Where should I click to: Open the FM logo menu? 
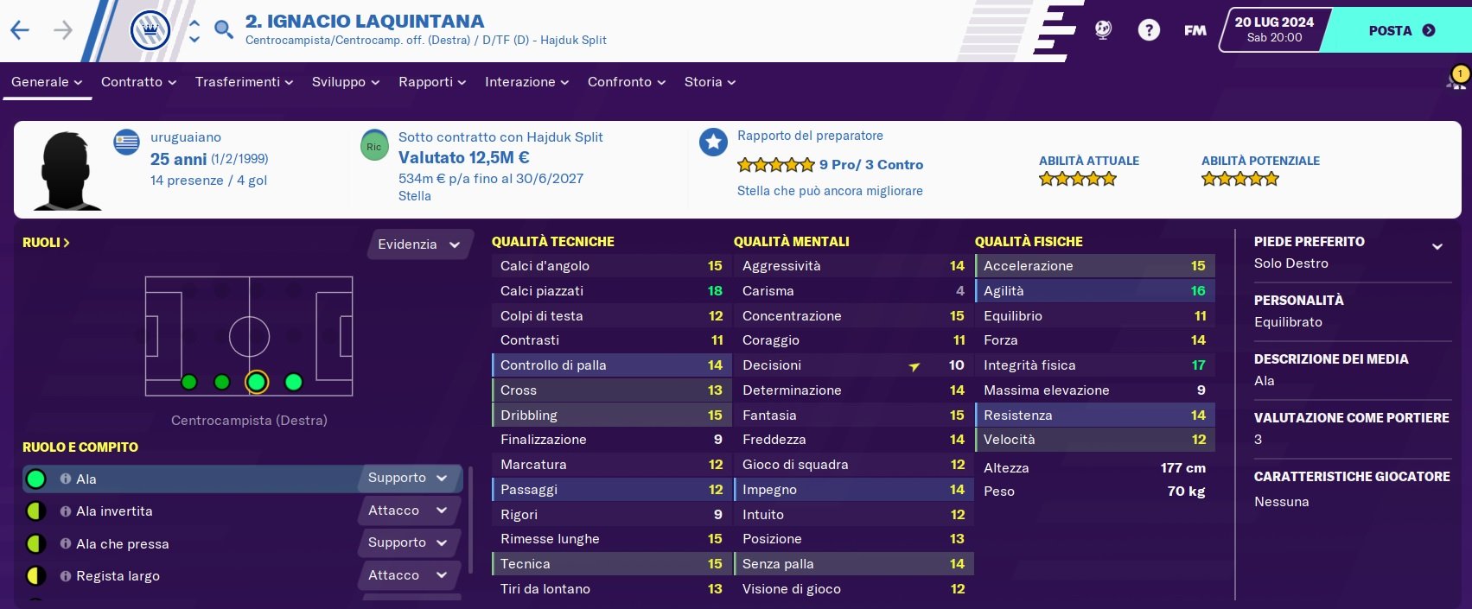[x=1195, y=31]
